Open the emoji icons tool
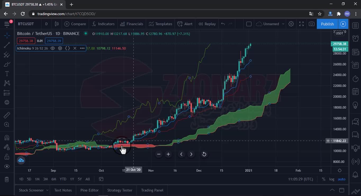This screenshot has width=361, height=196. tap(7, 102)
